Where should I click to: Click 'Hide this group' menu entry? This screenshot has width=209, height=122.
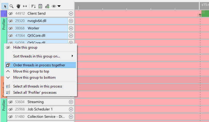click(x=25, y=47)
